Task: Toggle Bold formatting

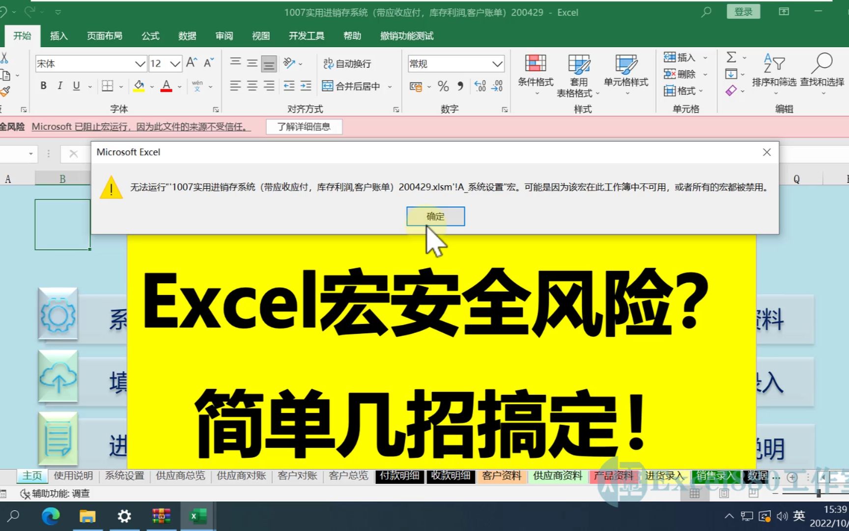Action: click(43, 86)
